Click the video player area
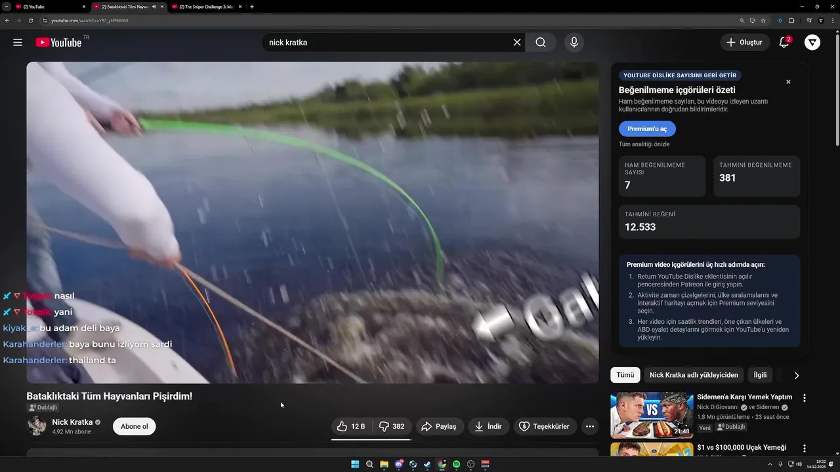The image size is (840, 472). coord(312,222)
